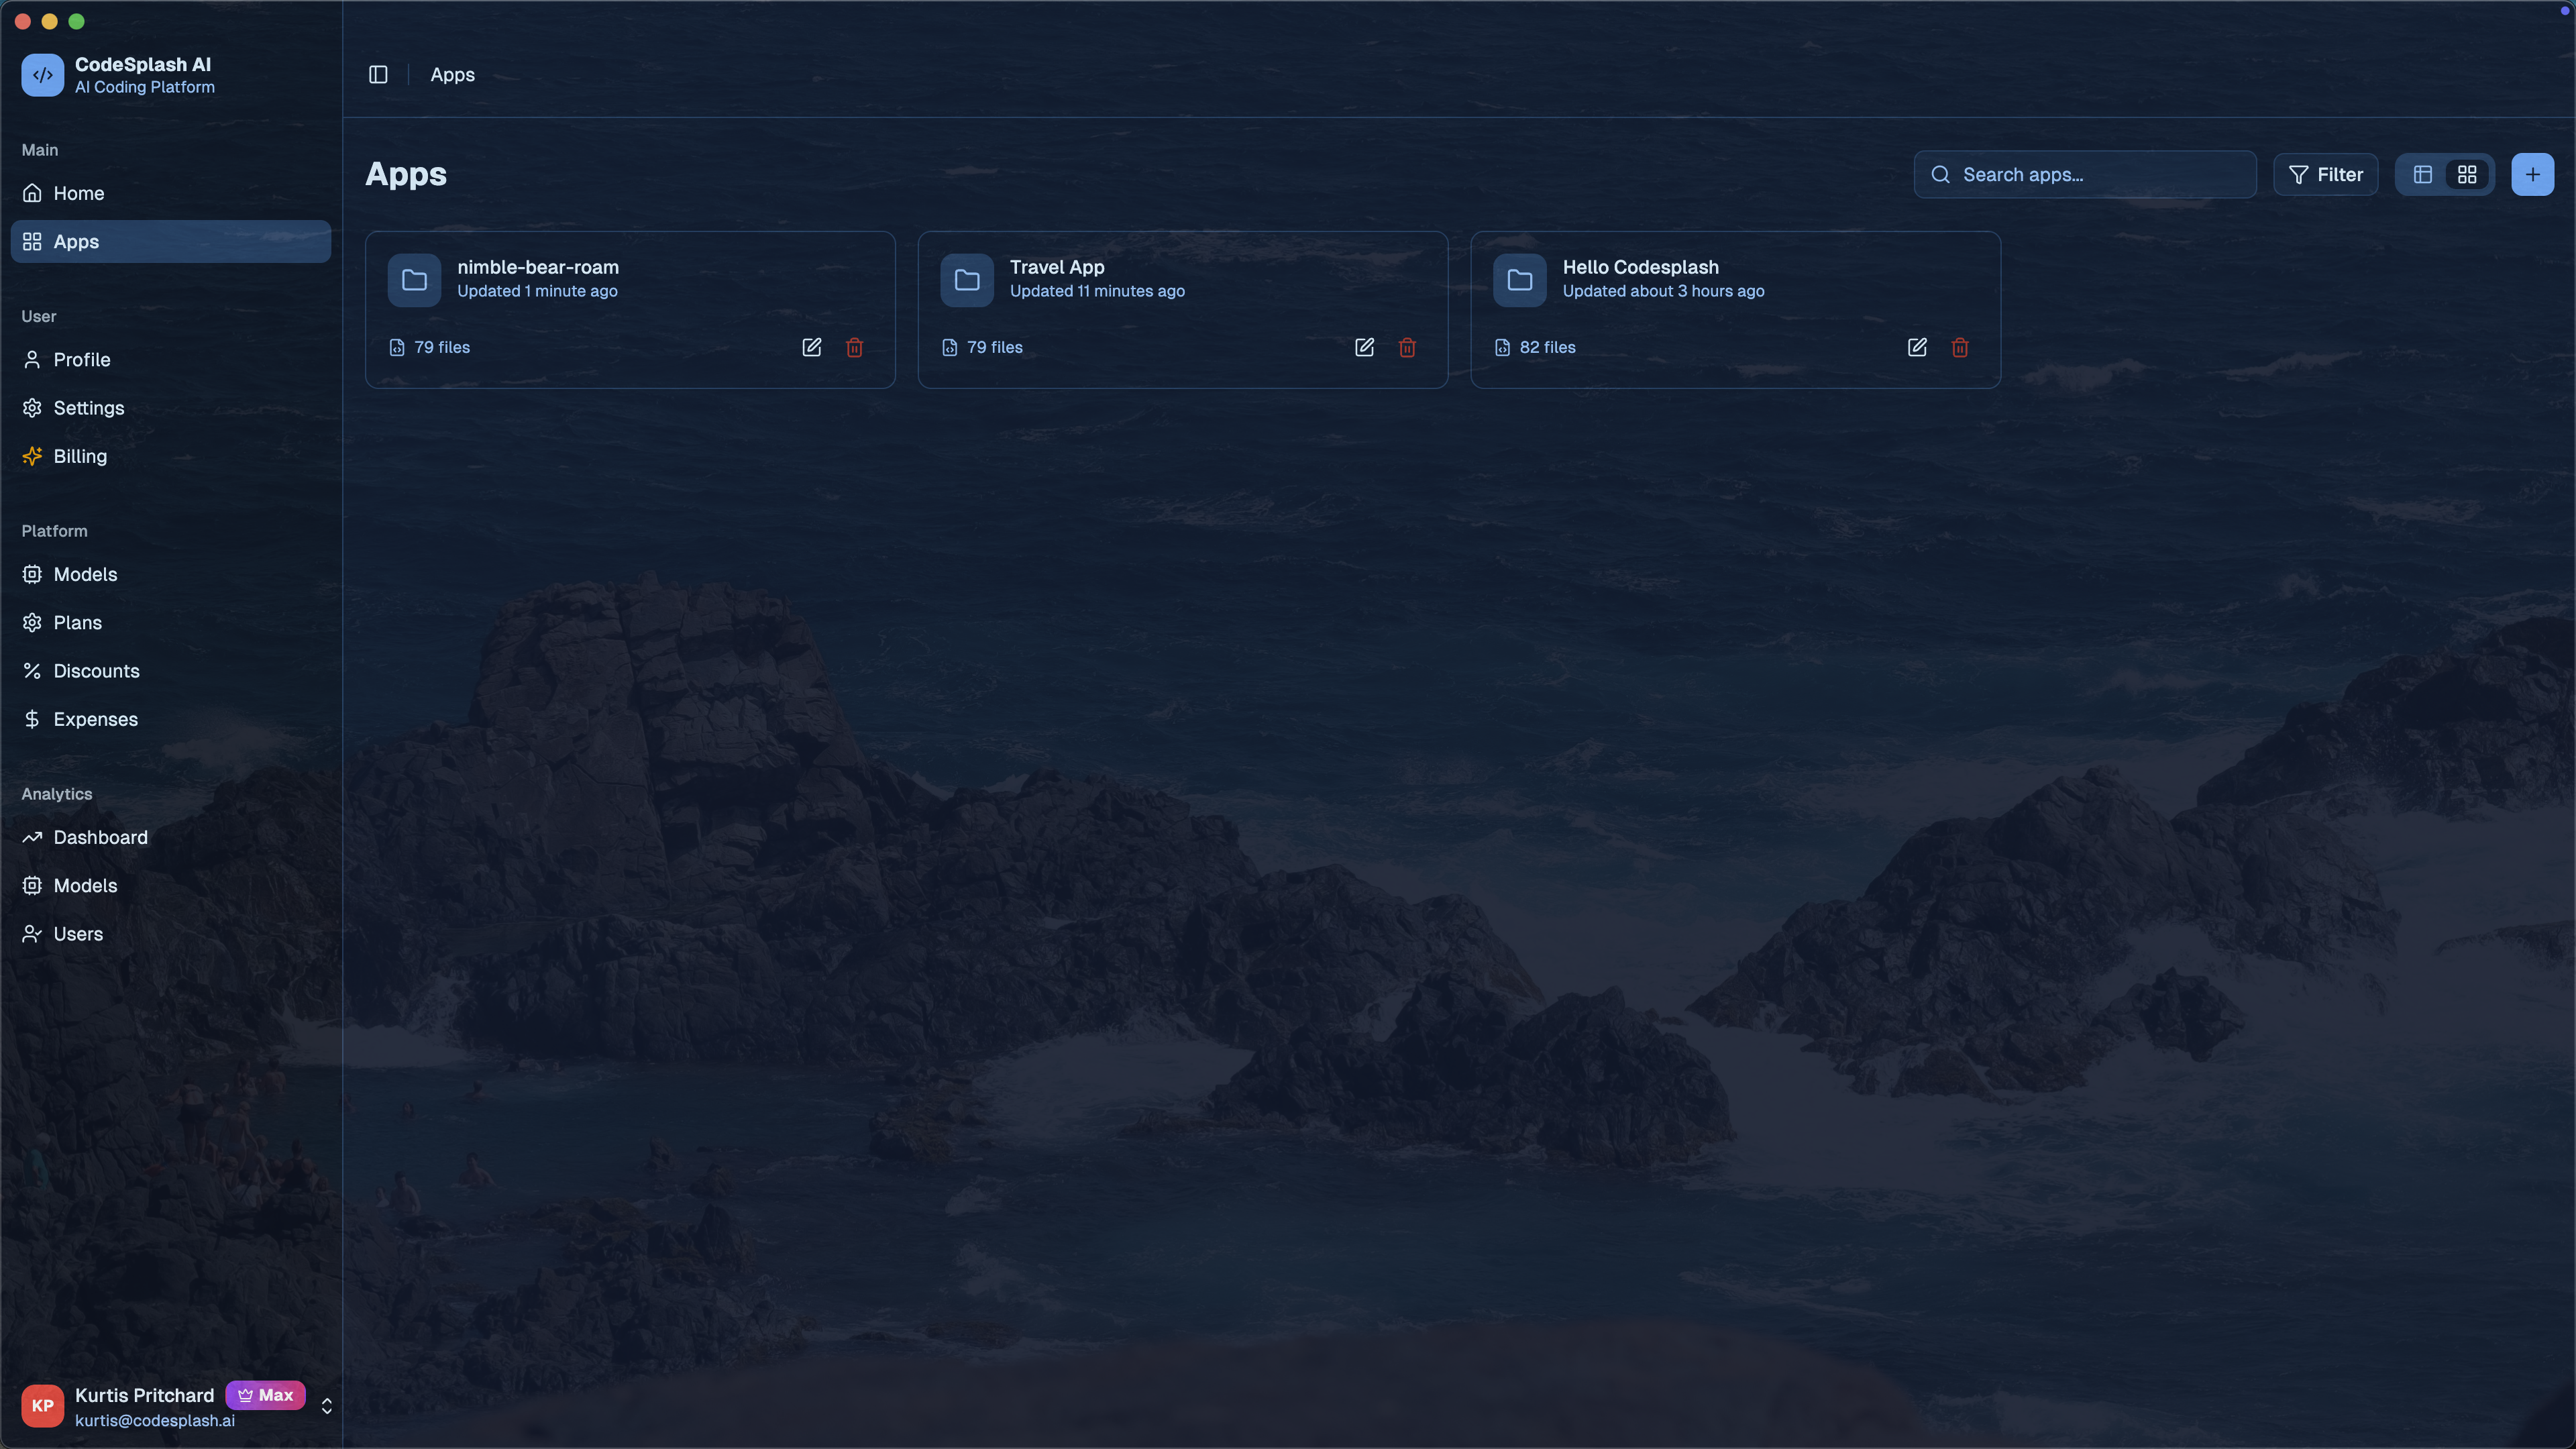The image size is (2576, 1449).
Task: Click the Billing sparkle icon in sidebar
Action: point(32,456)
